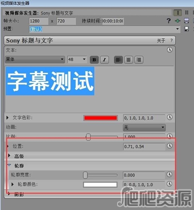Align text to the right

tap(139, 60)
